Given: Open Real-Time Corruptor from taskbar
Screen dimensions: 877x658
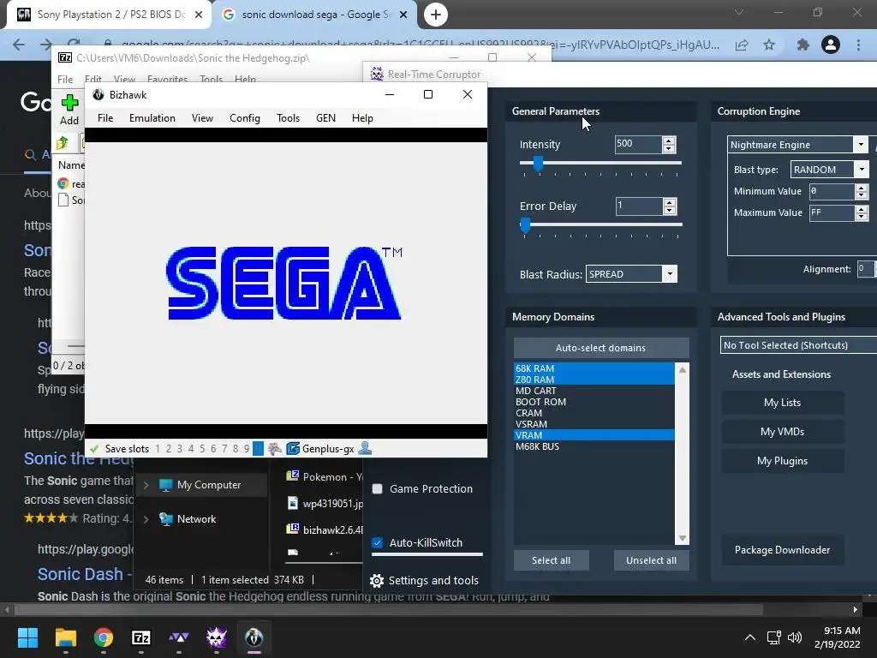Looking at the screenshot, I should [217, 637].
